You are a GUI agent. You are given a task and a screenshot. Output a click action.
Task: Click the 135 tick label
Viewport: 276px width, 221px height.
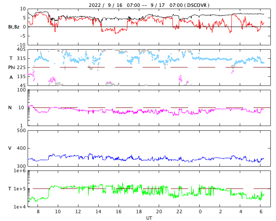click(x=21, y=76)
